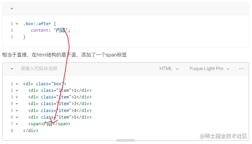Image resolution: width=252 pixels, height=144 pixels.
Task: Click the item div line containing 3
Action: pos(60,104)
